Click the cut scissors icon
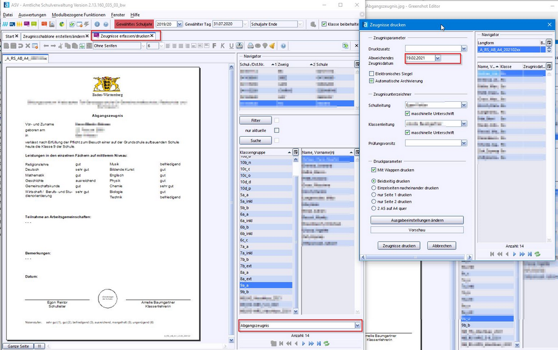The height and width of the screenshot is (350, 558). pyautogui.click(x=60, y=46)
